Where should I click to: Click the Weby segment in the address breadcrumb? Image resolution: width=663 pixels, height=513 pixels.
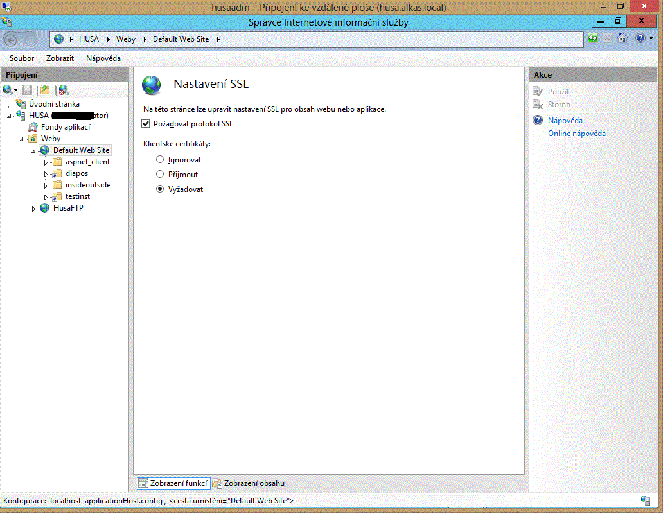(126, 39)
